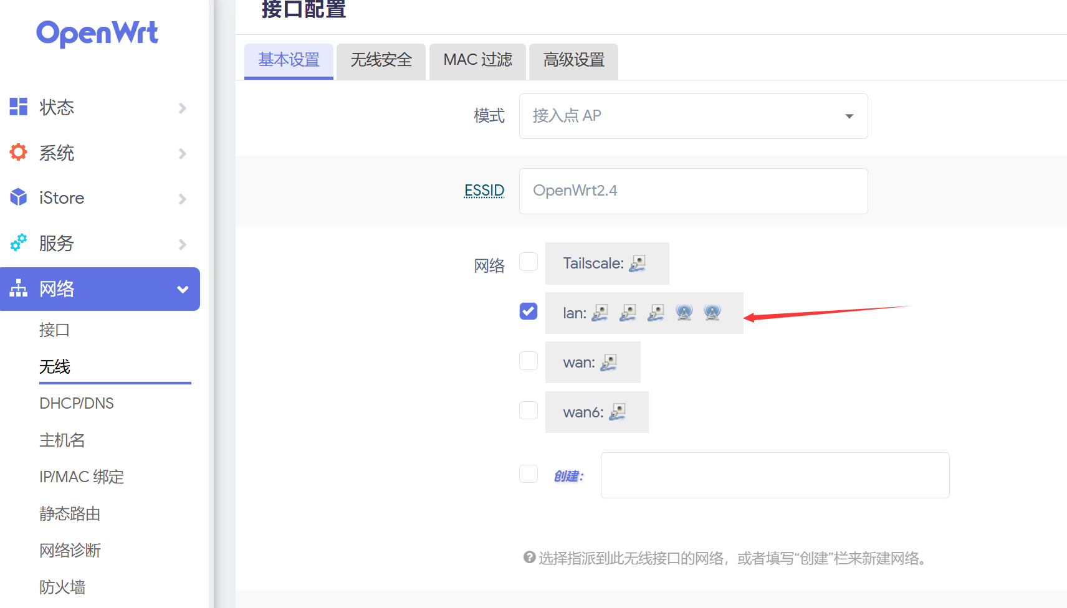The width and height of the screenshot is (1067, 608).
Task: Click the OpenWrt logo
Action: (97, 33)
